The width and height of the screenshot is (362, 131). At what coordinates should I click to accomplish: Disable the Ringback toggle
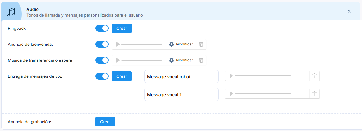(102, 28)
